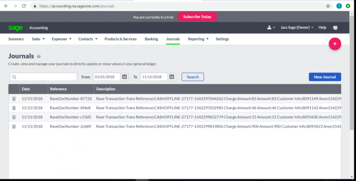This screenshot has height=181, width=356.
Task: Click the help question mark beside Journals
Action: pyautogui.click(x=39, y=56)
